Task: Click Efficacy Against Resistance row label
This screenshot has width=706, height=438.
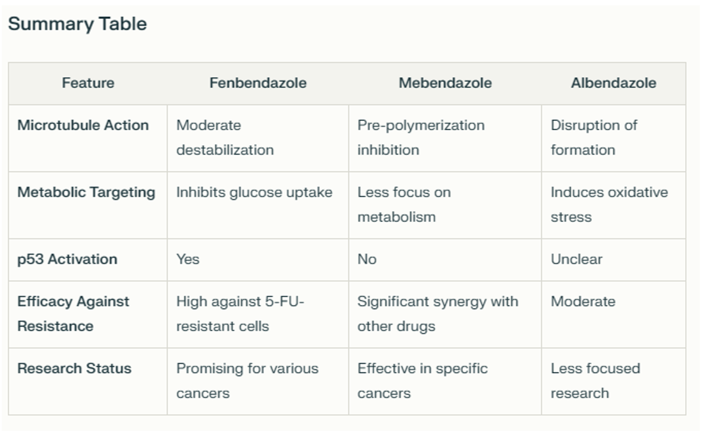Action: [73, 313]
